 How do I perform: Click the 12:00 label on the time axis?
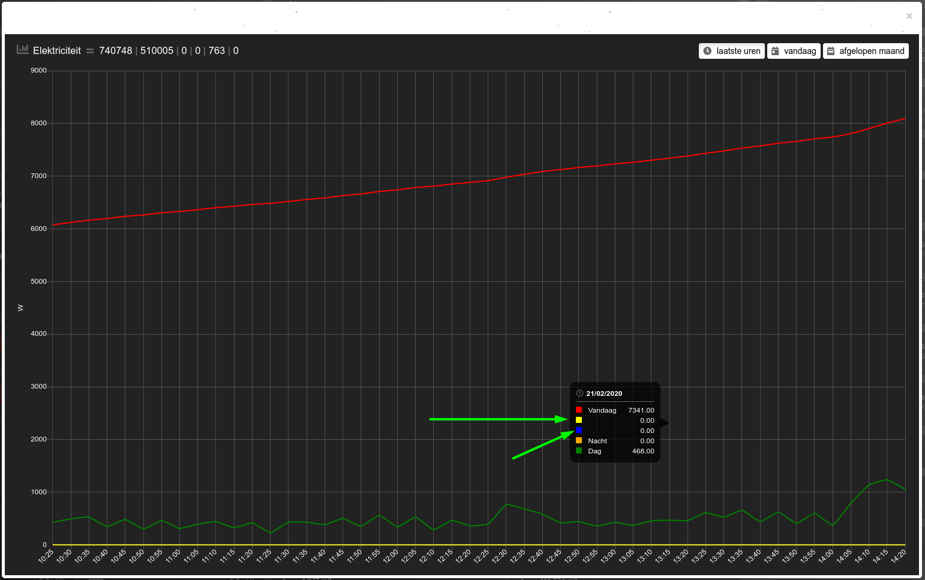click(391, 556)
